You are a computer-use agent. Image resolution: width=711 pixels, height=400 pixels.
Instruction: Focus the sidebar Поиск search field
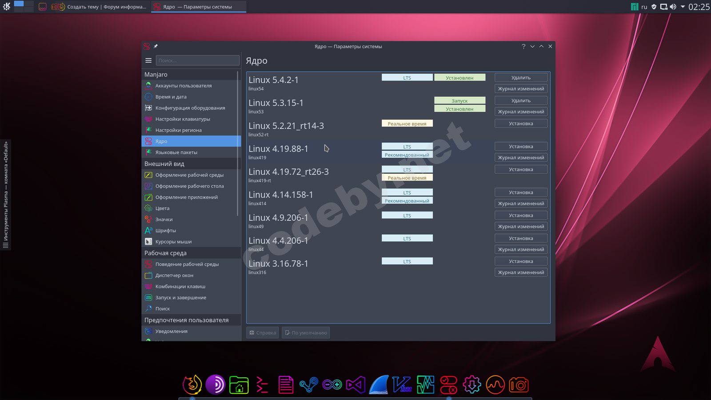point(198,60)
